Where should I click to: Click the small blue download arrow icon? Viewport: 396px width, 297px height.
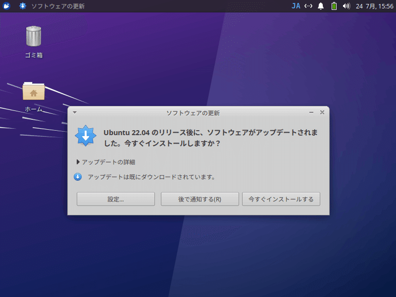(x=78, y=177)
